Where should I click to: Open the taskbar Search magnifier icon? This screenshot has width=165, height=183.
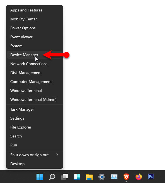(x=52, y=177)
